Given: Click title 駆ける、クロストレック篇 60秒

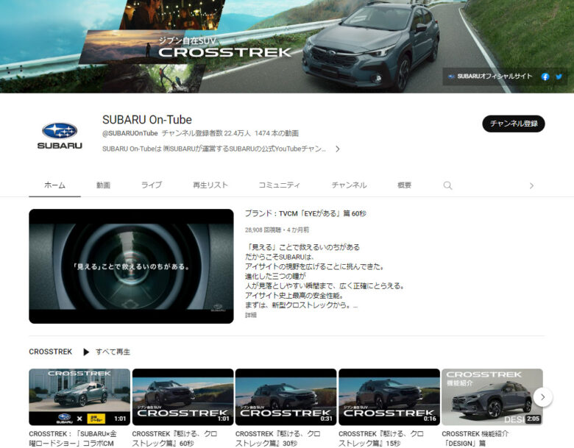Looking at the screenshot, I should (x=174, y=438).
